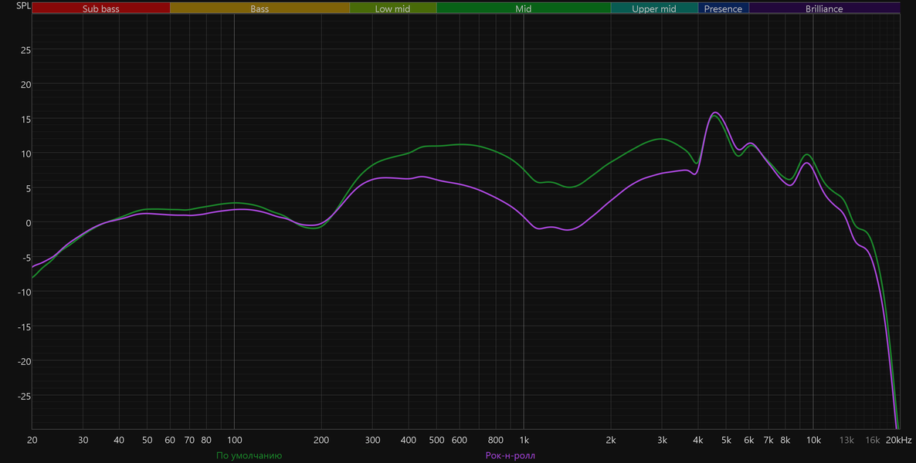Click the 25 dB axis label
Viewport: 916px width, 463px height.
click(25, 49)
